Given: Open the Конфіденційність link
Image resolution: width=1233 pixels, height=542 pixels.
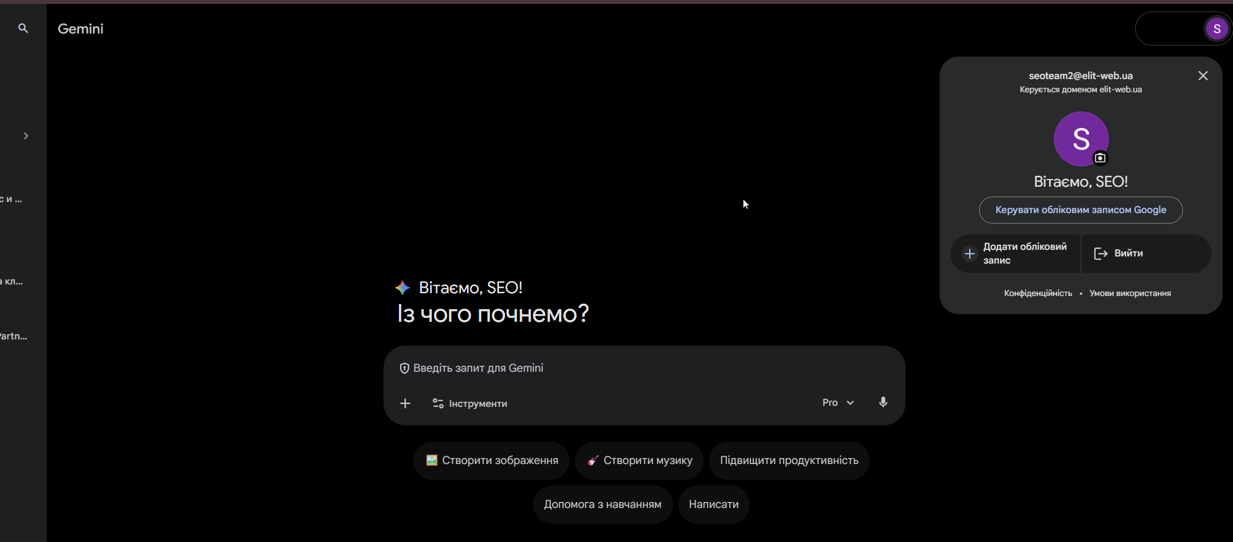Looking at the screenshot, I should click(x=1038, y=293).
